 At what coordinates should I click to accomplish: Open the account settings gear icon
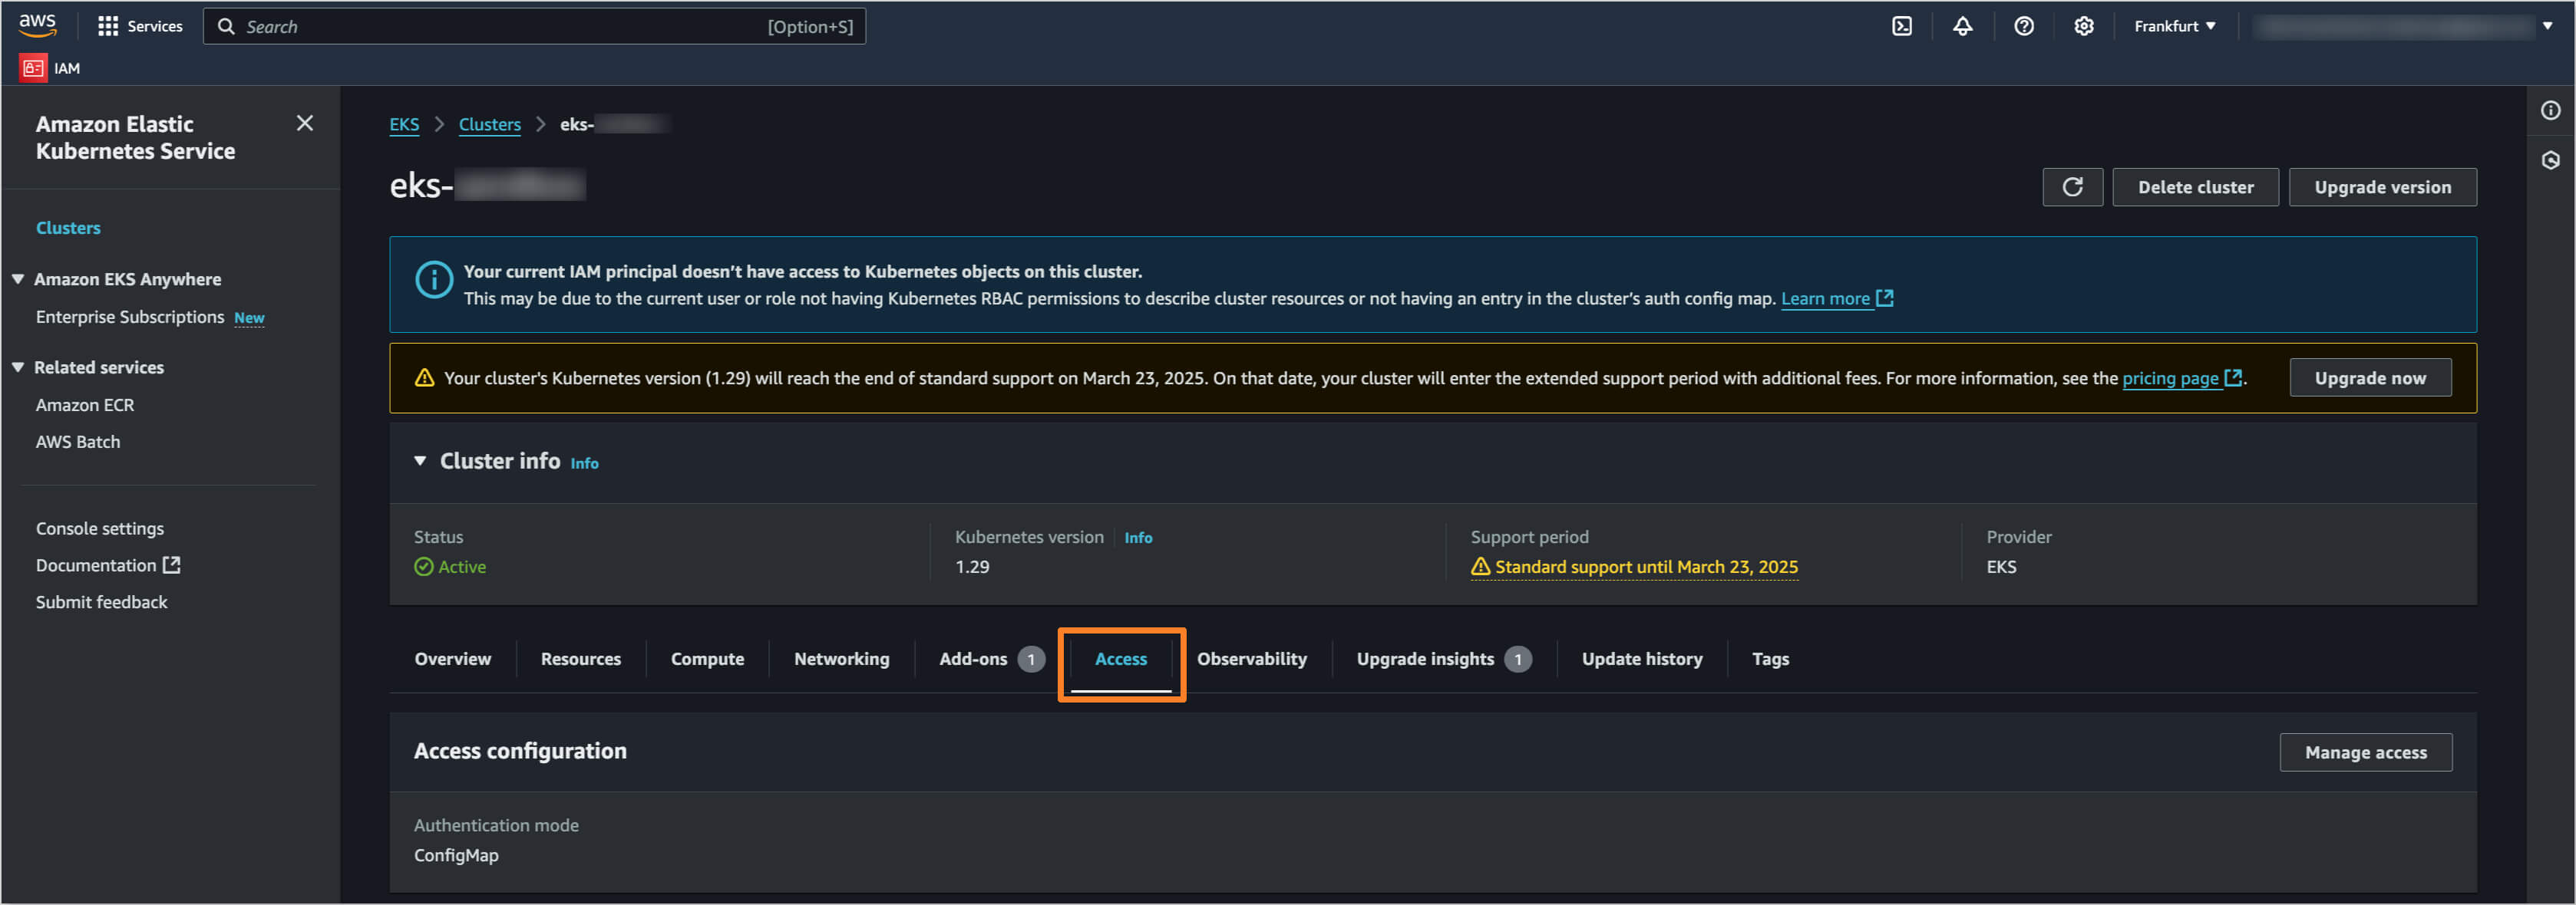tap(2084, 26)
